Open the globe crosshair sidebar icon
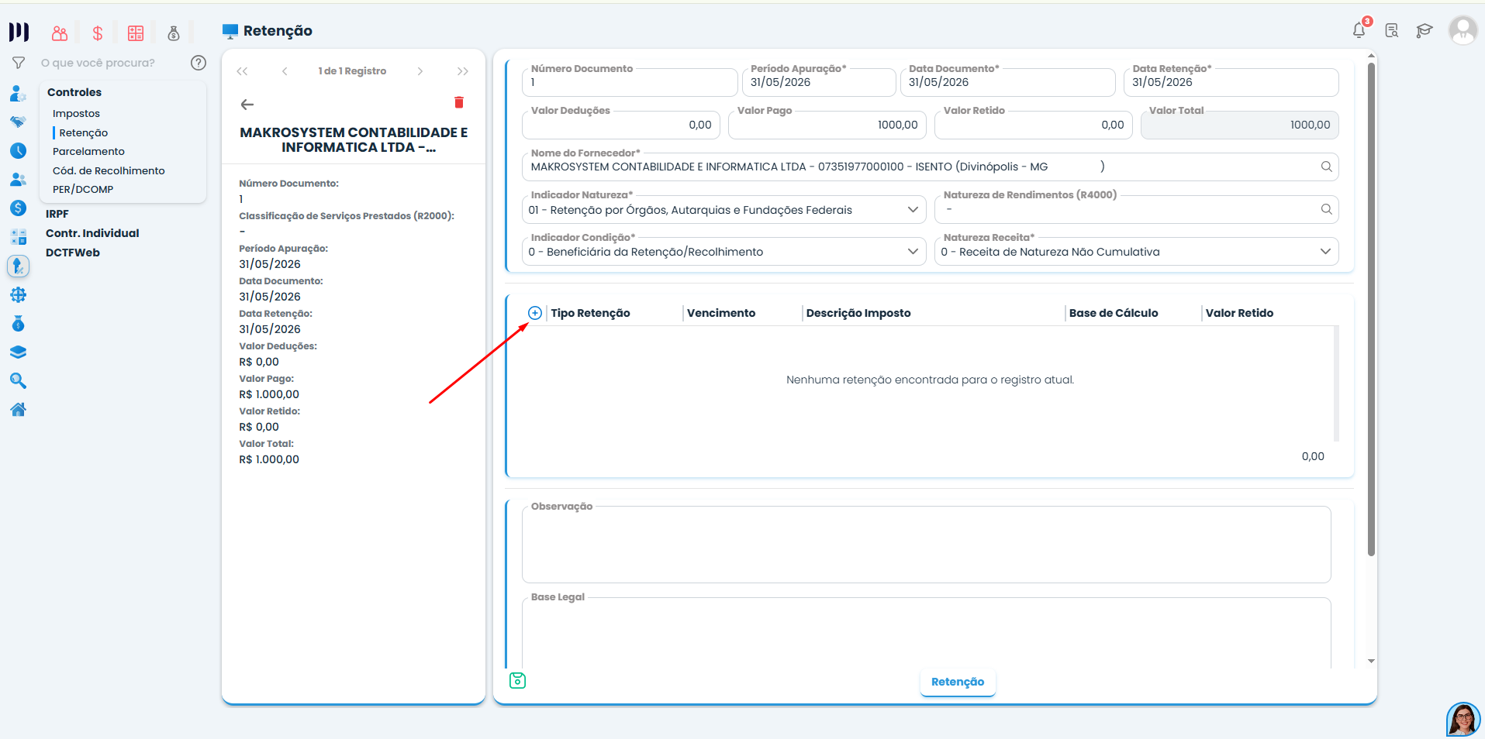Image resolution: width=1485 pixels, height=739 pixels. pos(19,295)
